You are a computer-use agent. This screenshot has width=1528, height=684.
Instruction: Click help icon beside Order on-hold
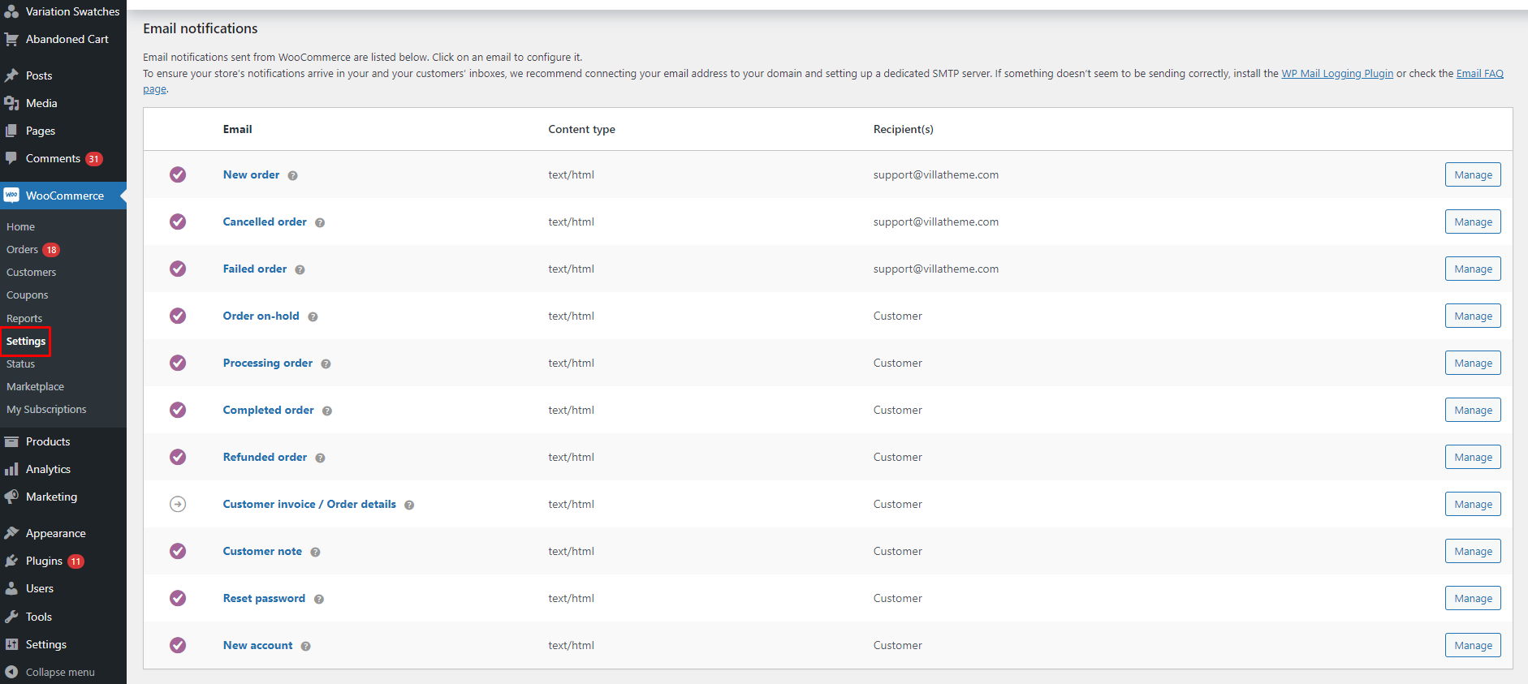tap(313, 316)
